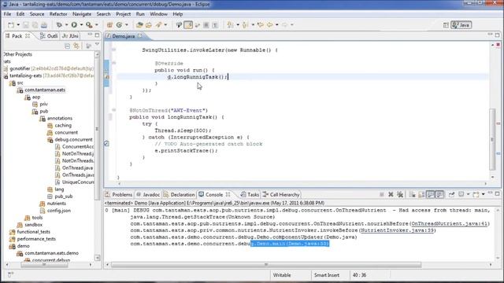Image resolution: width=504 pixels, height=283 pixels.
Task: Open the New Java Class dropdown arrow
Action: pos(126,24)
